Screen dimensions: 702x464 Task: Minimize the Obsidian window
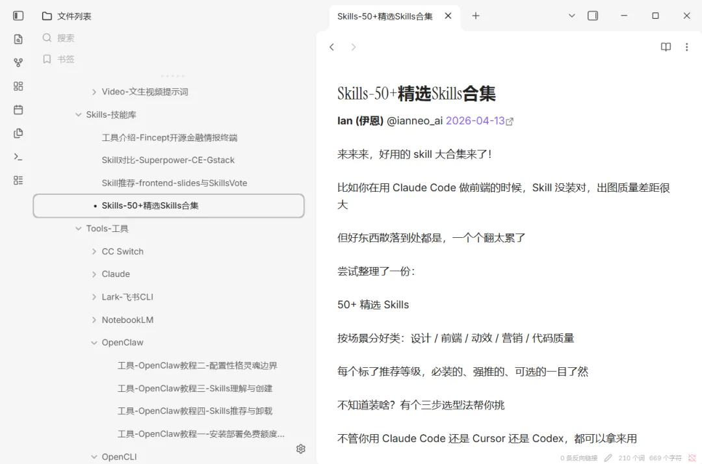click(623, 16)
